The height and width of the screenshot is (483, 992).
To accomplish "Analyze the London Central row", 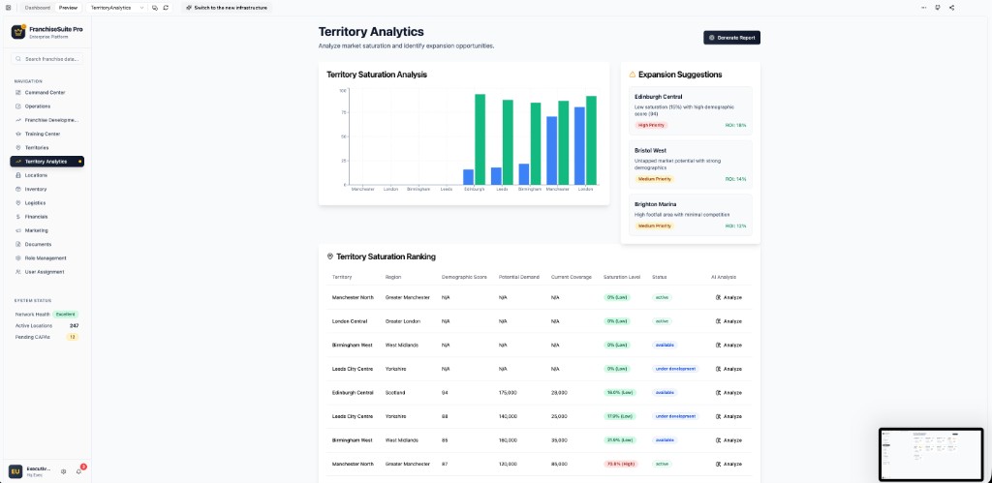I will coord(728,321).
